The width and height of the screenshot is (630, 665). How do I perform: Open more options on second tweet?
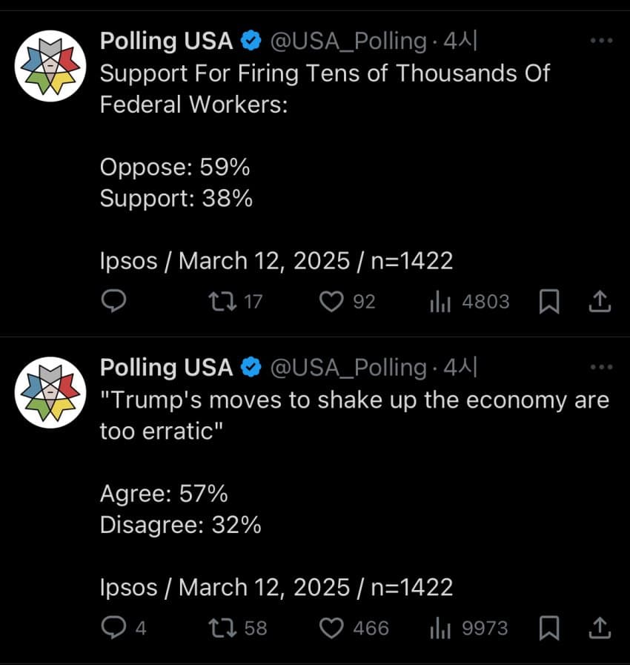(601, 368)
